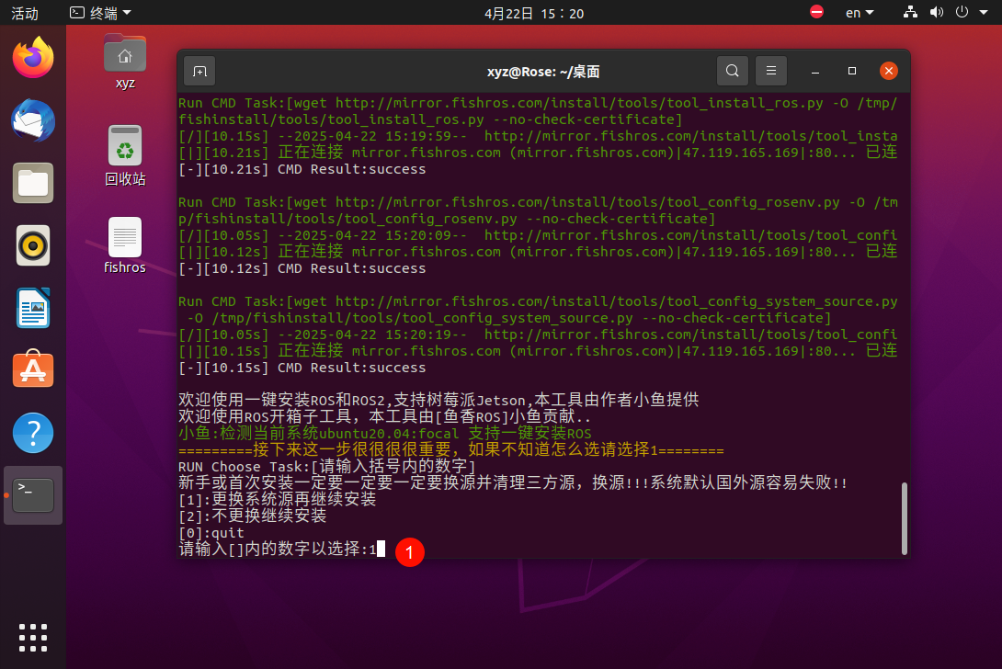
Task: Click the Run CMD Task line for tool_install_ros.py
Action: (x=538, y=111)
